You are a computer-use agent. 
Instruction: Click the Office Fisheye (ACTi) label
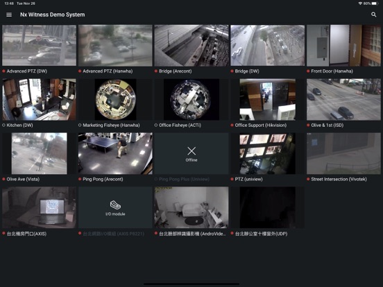(180, 125)
